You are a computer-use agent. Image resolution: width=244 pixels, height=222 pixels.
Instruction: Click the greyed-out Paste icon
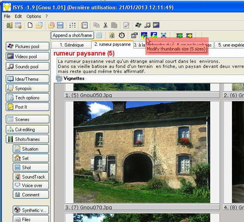coord(114,25)
